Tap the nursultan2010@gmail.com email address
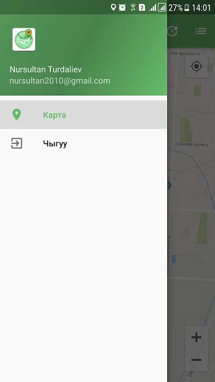The width and height of the screenshot is (215, 382). pos(60,81)
